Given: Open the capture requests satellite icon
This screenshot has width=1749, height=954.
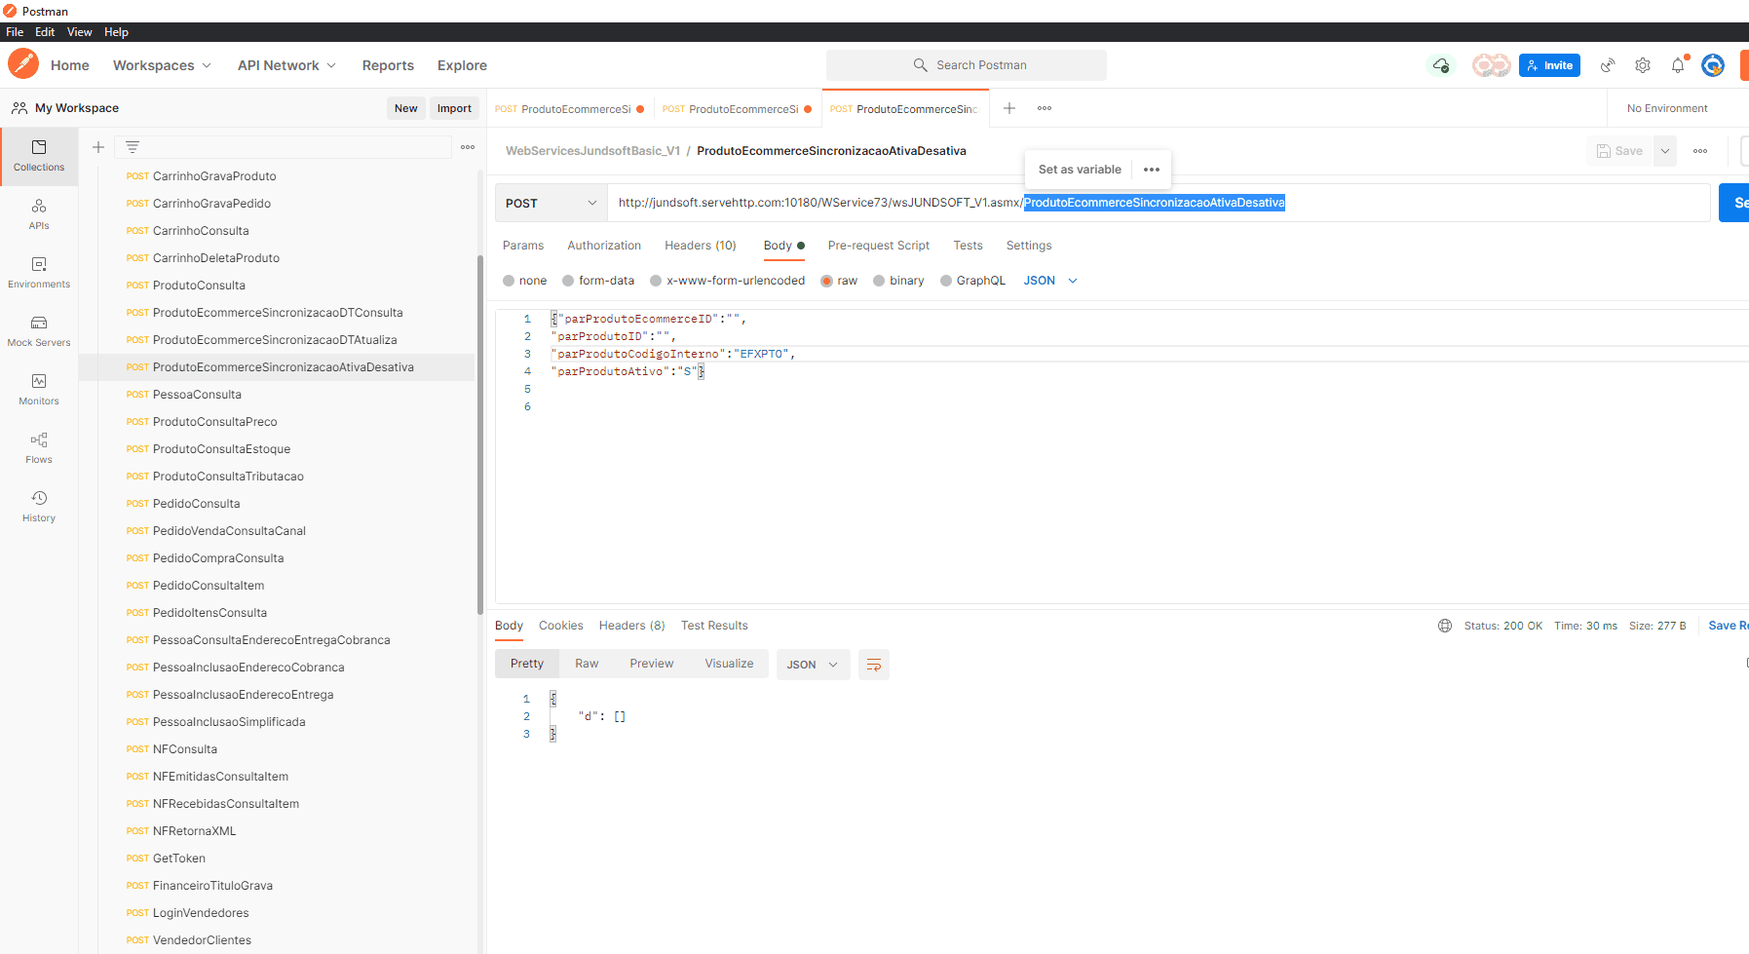Looking at the screenshot, I should tap(1608, 65).
